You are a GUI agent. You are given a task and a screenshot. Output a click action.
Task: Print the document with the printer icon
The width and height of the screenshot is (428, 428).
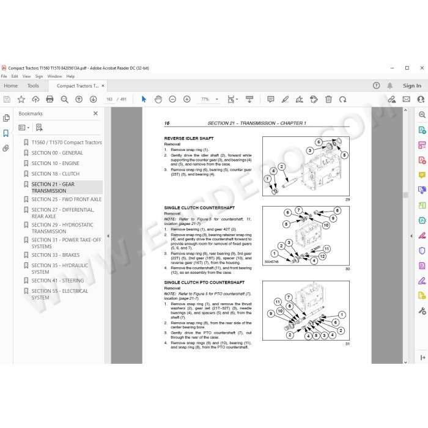(50, 99)
